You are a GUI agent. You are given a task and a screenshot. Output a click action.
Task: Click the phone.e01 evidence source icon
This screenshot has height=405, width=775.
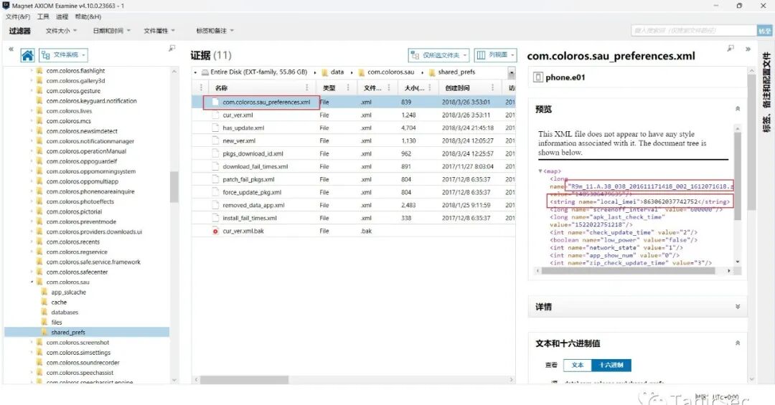tap(538, 77)
